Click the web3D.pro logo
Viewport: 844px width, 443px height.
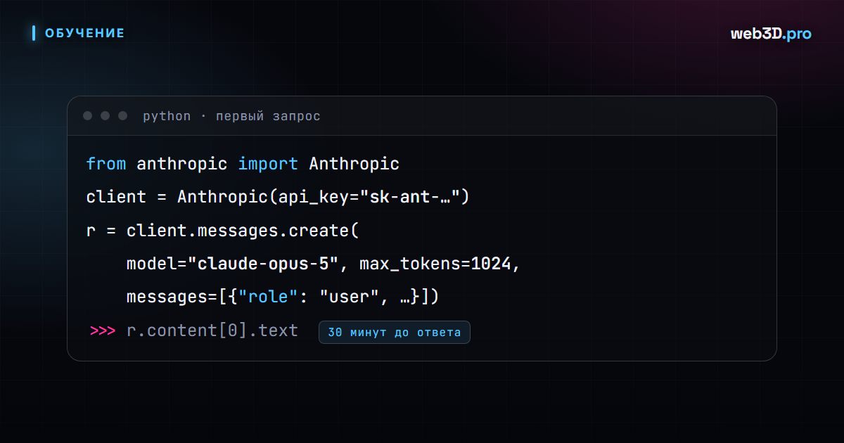[x=771, y=34]
